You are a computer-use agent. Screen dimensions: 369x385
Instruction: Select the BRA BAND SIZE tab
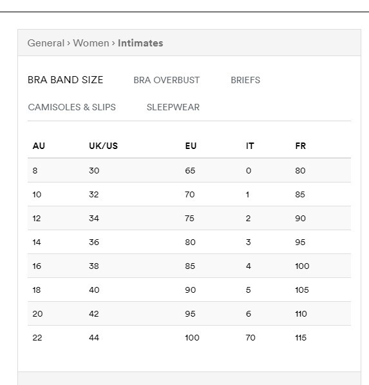[65, 80]
